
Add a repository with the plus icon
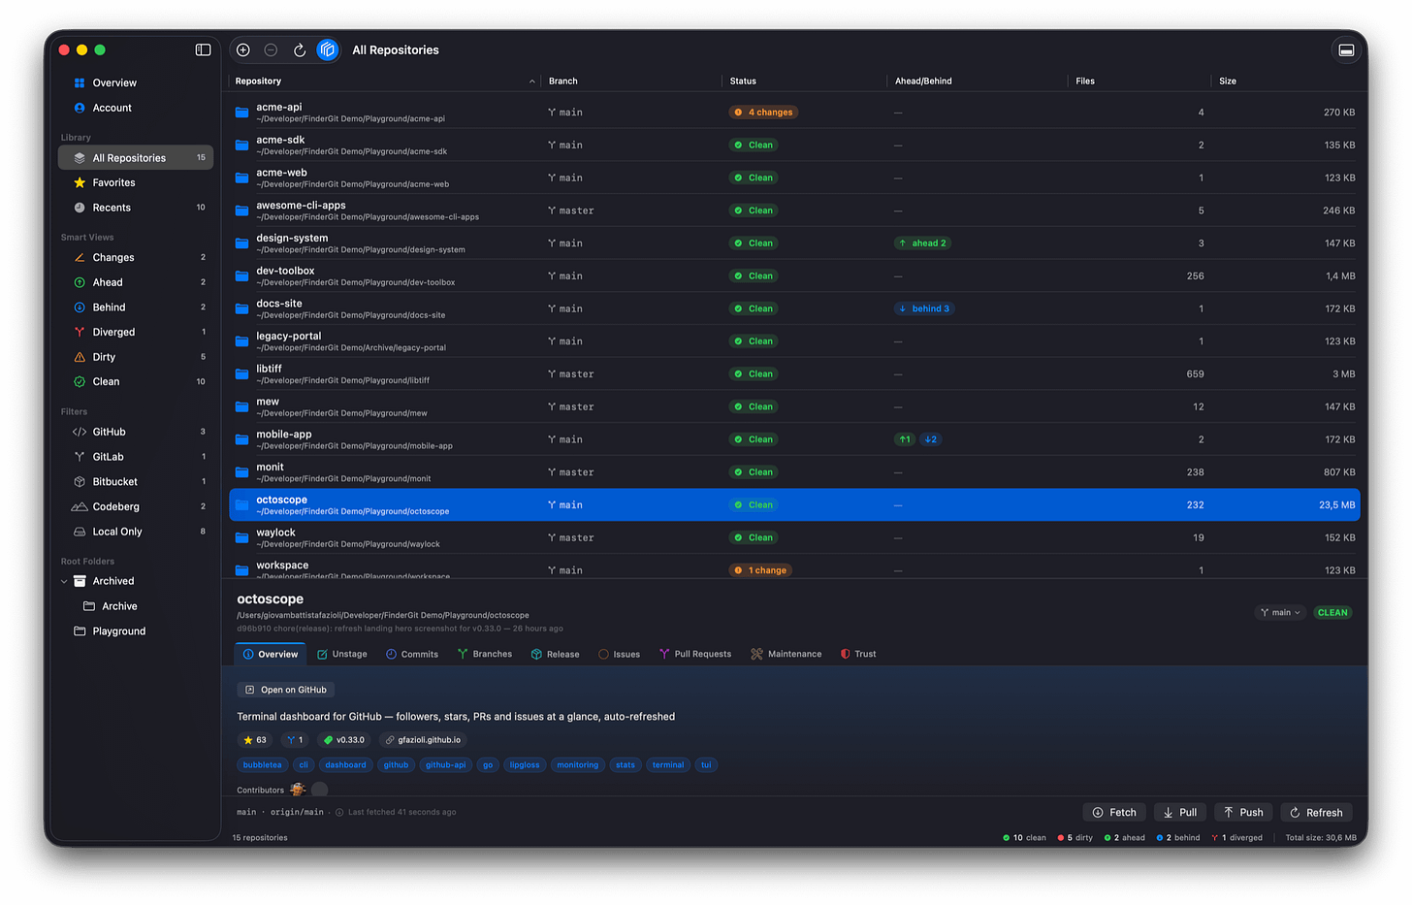pos(243,50)
